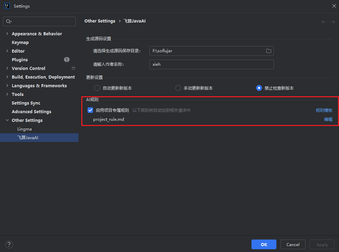This screenshot has width=339, height=252.
Task: Click the Other Settings breadcrumb
Action: (x=100, y=21)
